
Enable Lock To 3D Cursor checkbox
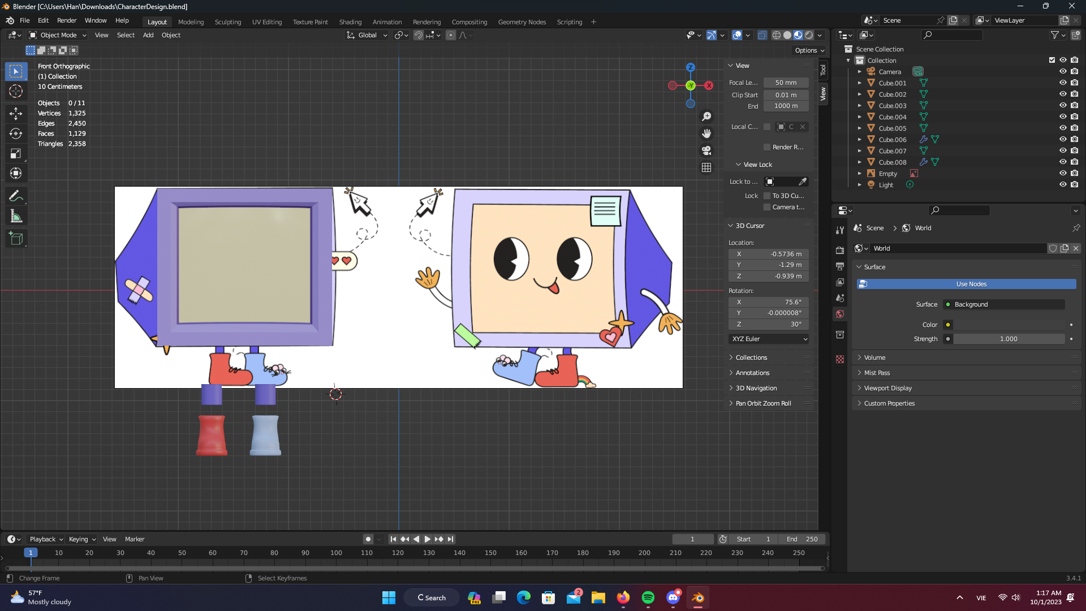767,196
